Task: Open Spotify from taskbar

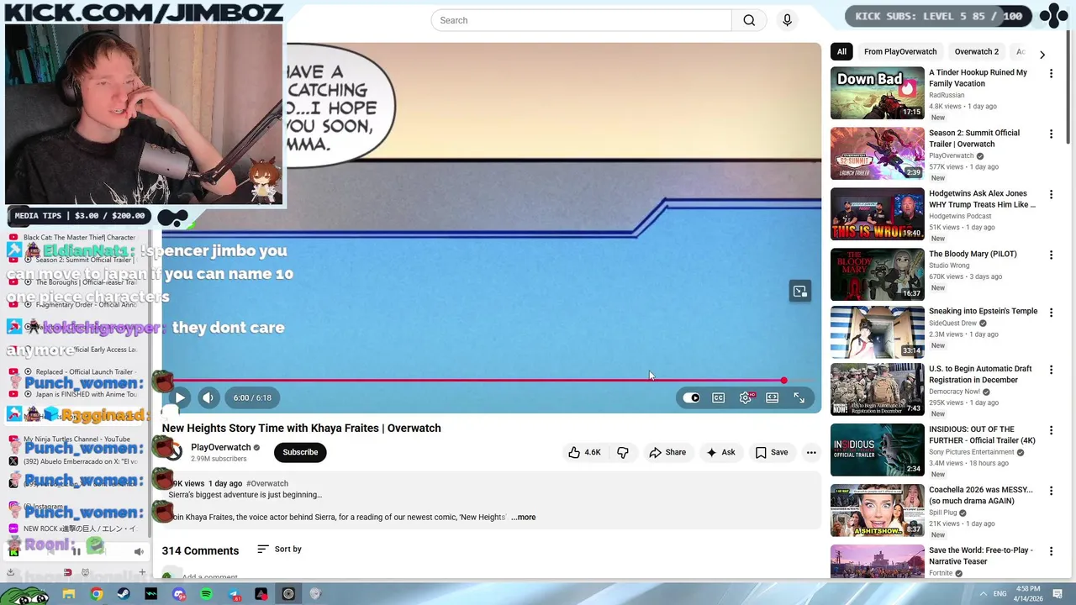Action: 207,594
